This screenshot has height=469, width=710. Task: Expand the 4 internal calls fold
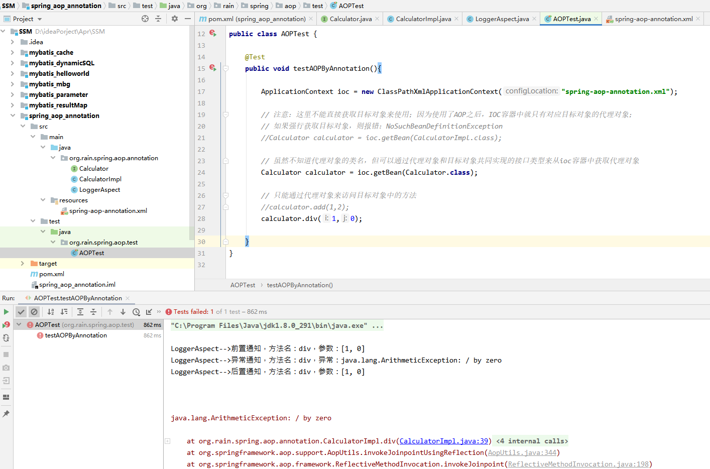[x=532, y=441]
